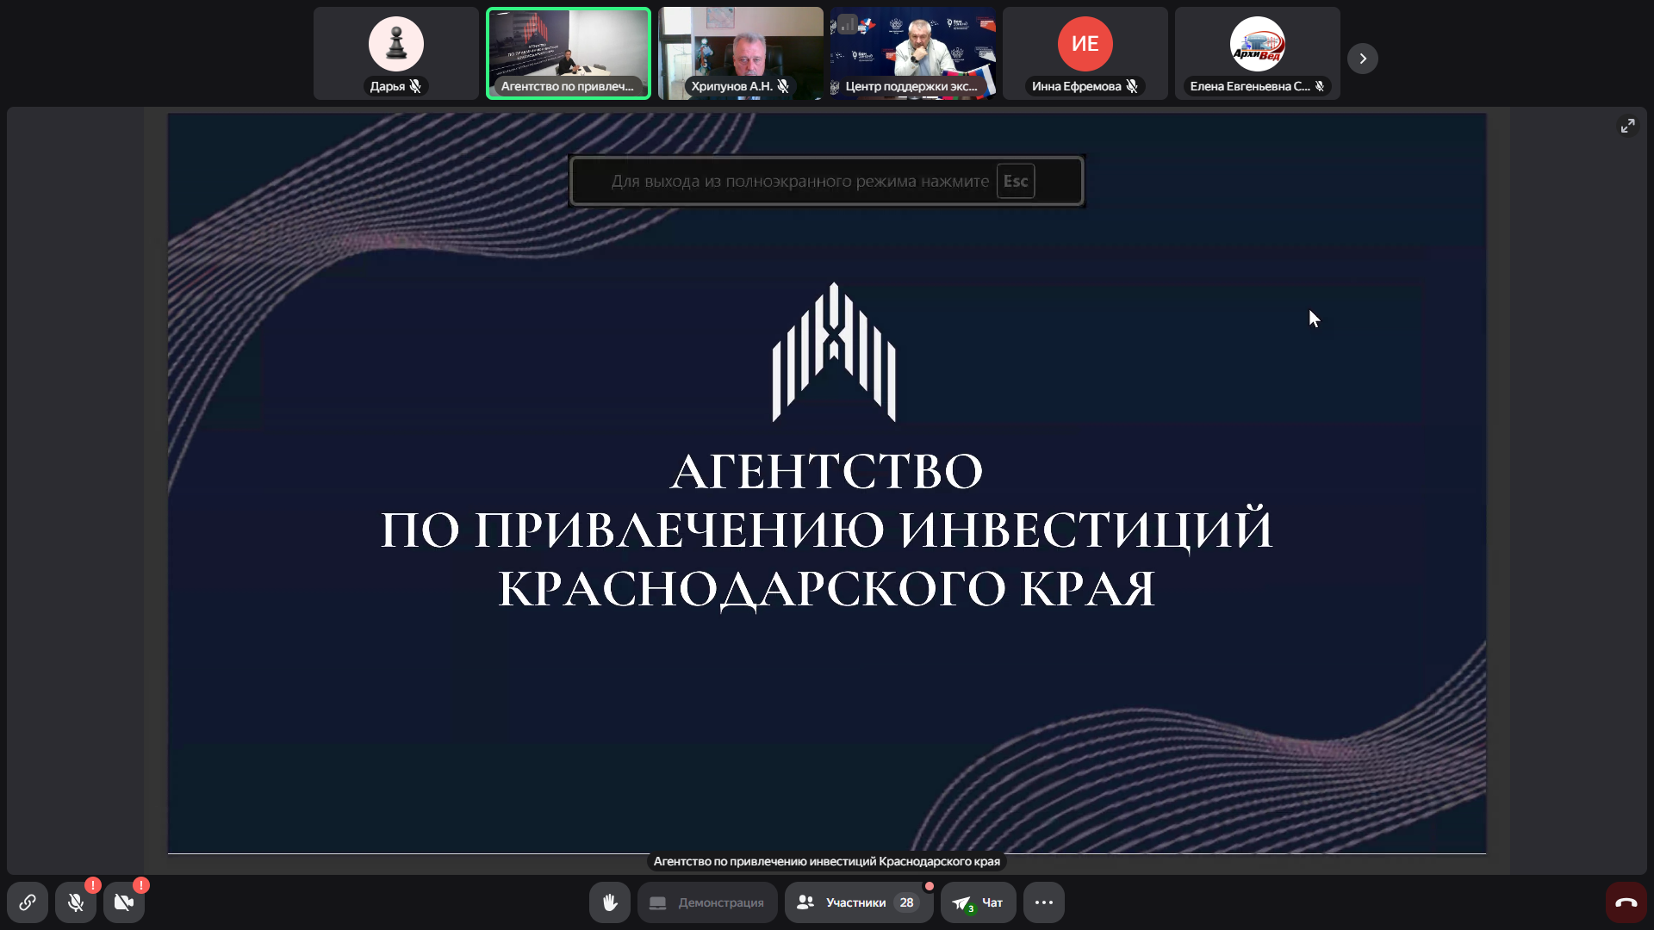Image resolution: width=1654 pixels, height=930 pixels.
Task: Click the chess pawn avatar of Дарья
Action: point(396,44)
